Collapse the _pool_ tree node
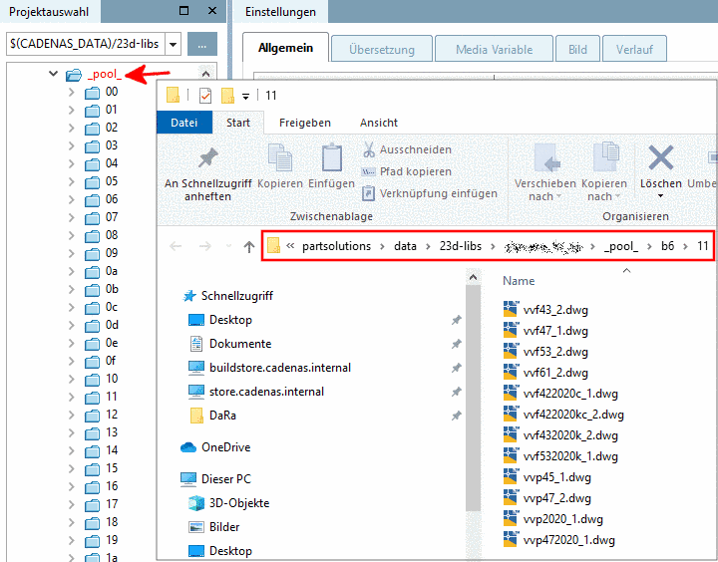This screenshot has height=562, width=718. [x=54, y=73]
